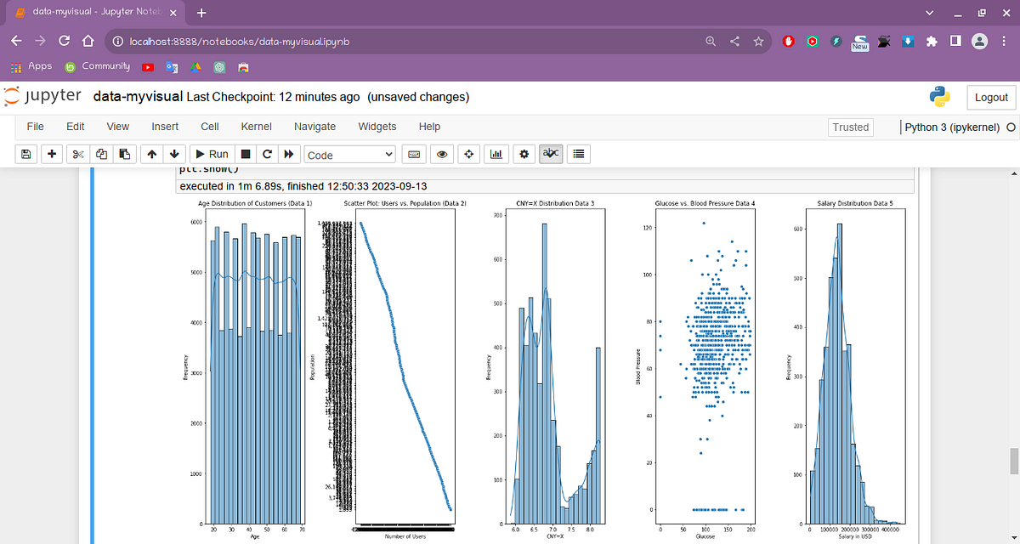Screen dimensions: 1020x544
Task: Open the Code cell type dropdown
Action: click(x=349, y=154)
